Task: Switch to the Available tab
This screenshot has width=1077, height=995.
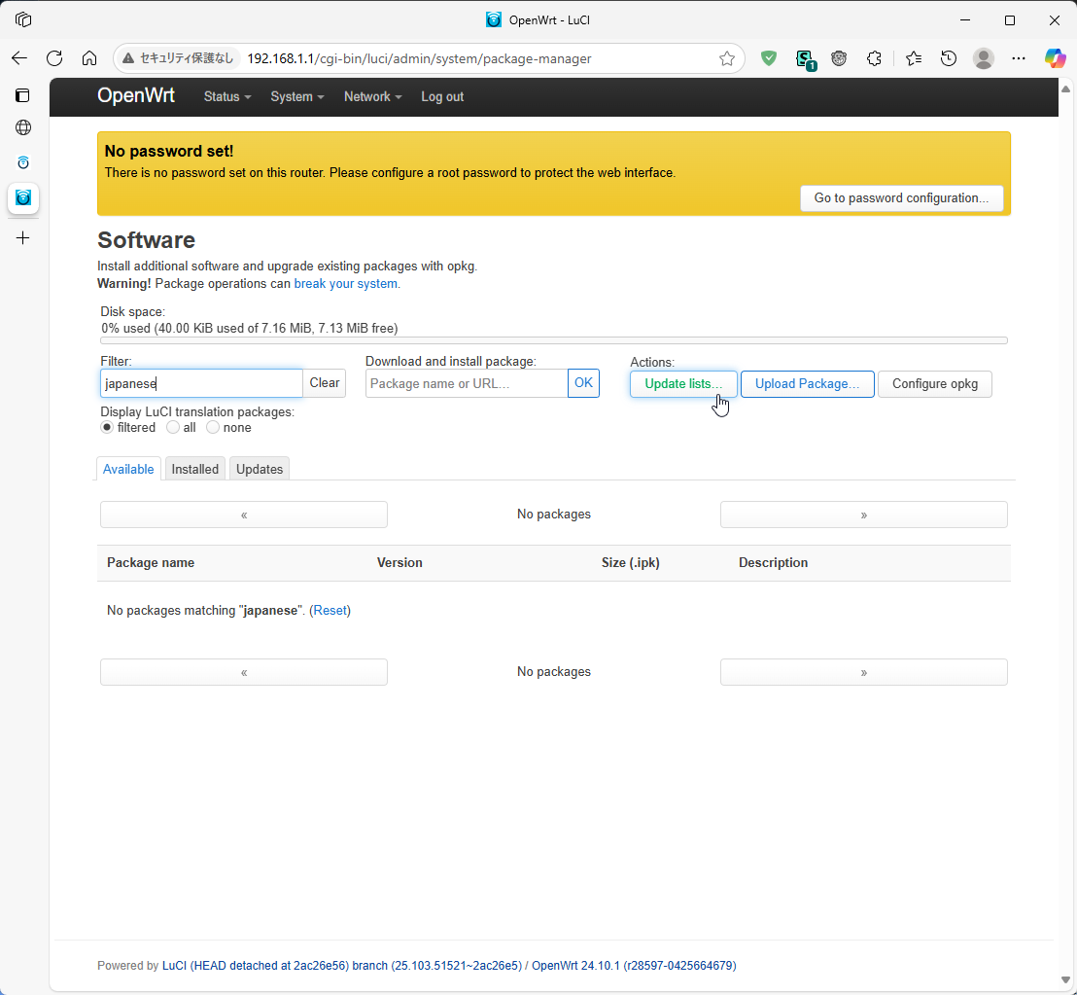Action: 128,469
